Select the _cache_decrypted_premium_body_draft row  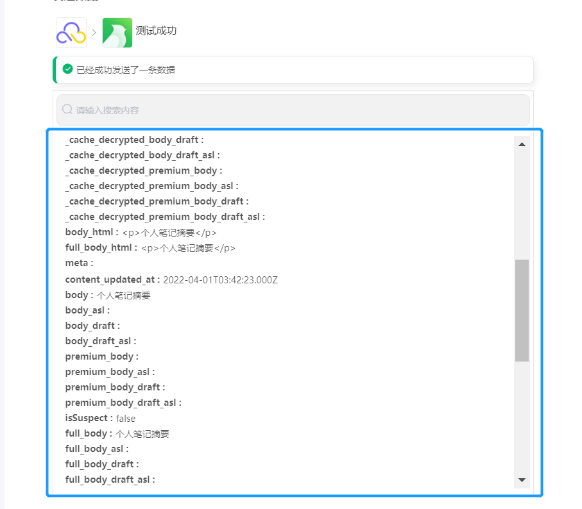[x=157, y=201]
